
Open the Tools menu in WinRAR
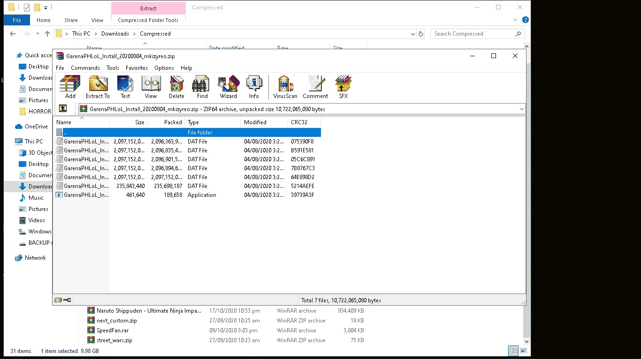113,68
